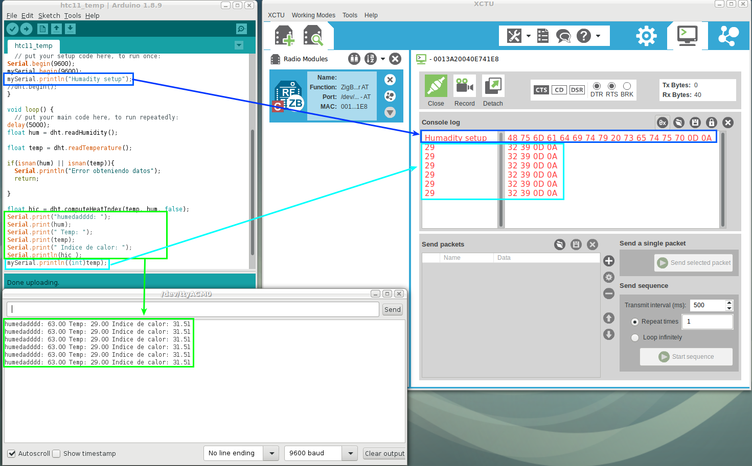Lock the console log view
752x466 pixels.
pos(712,122)
